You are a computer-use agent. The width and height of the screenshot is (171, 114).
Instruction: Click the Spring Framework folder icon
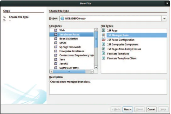pos(56,47)
